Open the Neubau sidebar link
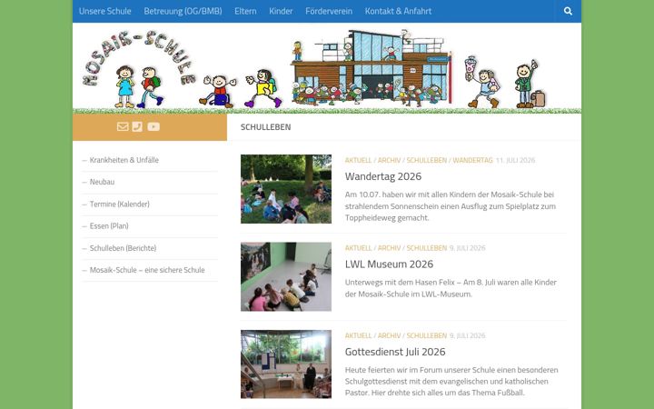654x409 pixels. coord(102,182)
